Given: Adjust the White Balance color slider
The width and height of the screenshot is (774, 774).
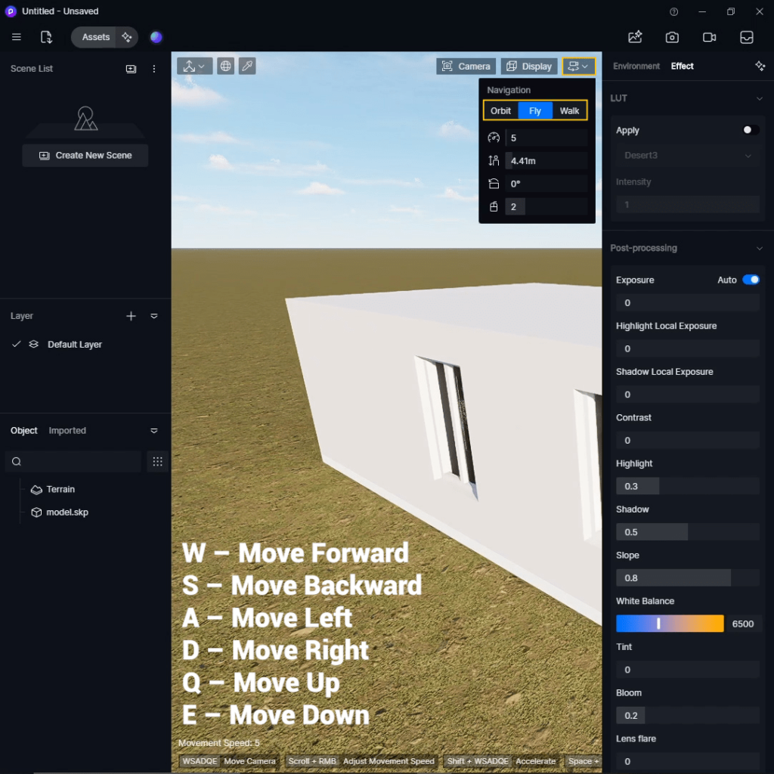Looking at the screenshot, I should pos(670,624).
